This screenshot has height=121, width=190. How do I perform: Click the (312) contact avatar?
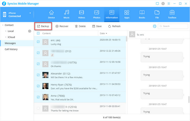[x=45, y=53]
